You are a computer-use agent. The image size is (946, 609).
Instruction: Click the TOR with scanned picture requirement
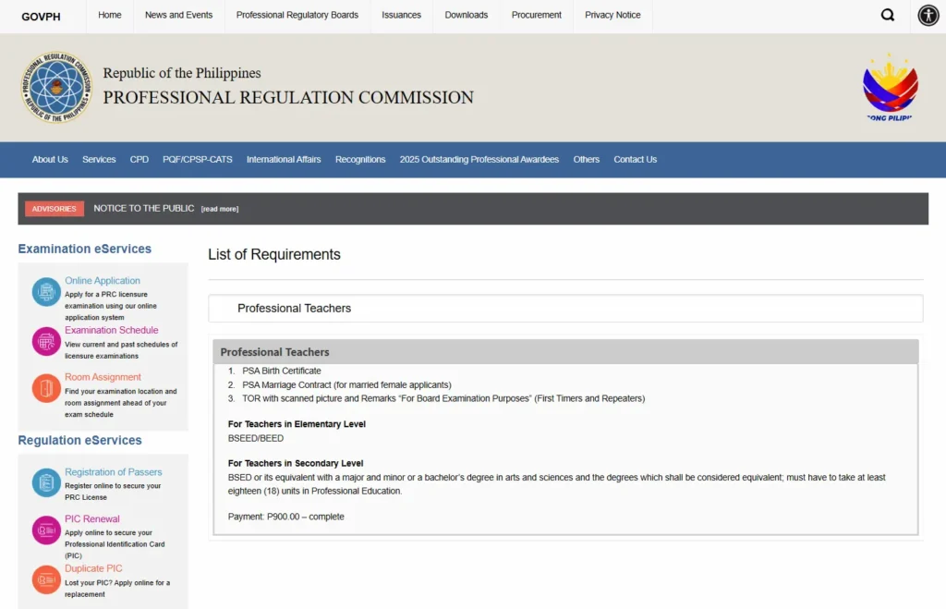click(443, 398)
